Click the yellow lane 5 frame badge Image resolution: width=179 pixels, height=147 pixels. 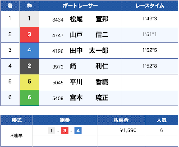tap(29, 82)
